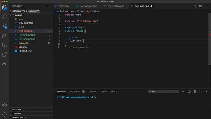
Task: Open the Remote Explorer icon
Action: coord(4,45)
